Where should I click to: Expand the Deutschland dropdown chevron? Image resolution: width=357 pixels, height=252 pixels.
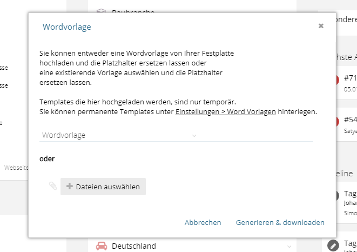tap(289, 247)
